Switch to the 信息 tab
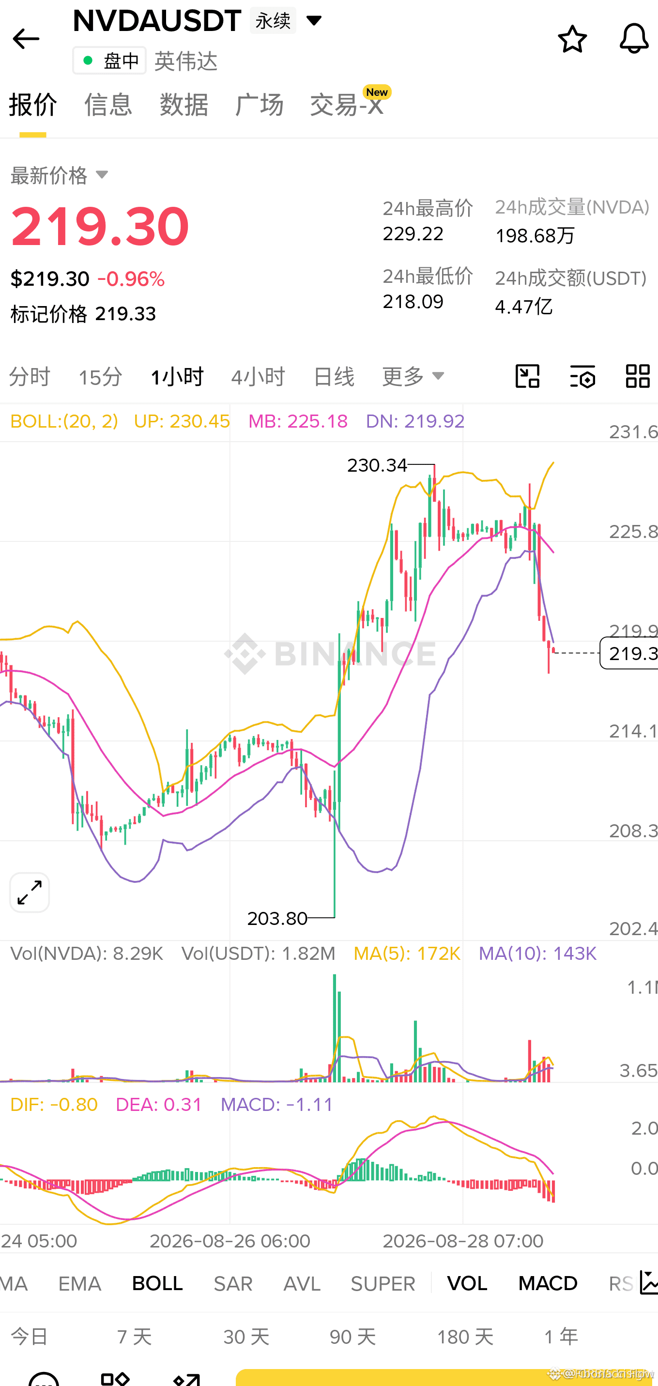Viewport: 658px width, 1386px height. pos(108,105)
